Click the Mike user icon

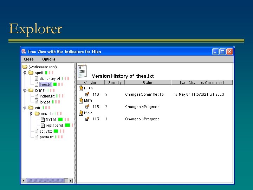click(81, 101)
